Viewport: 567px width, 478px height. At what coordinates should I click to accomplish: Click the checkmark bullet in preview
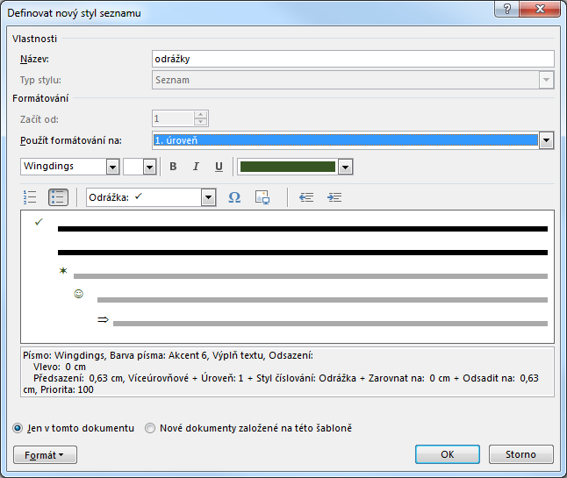coord(39,222)
